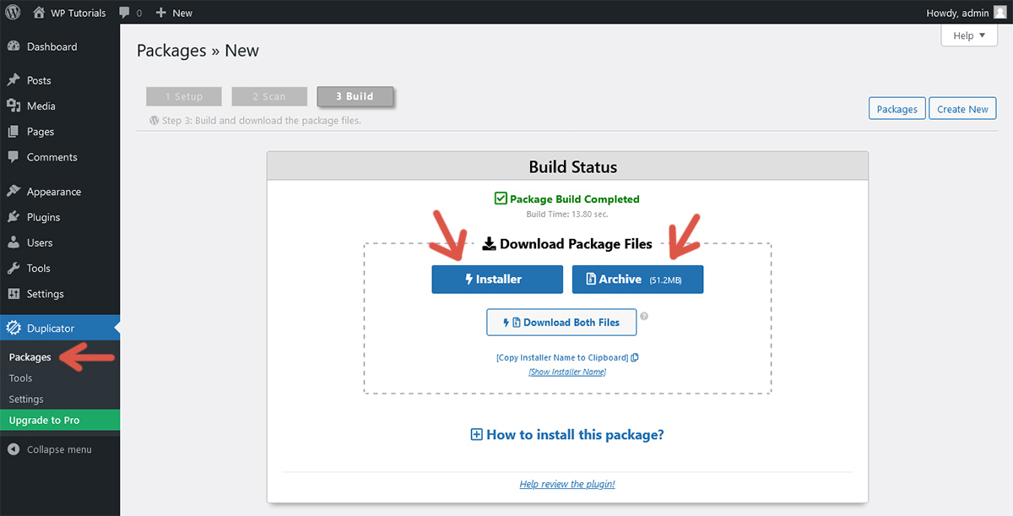The image size is (1013, 516).
Task: Click Copy Installer Name to Clipboard link
Action: point(562,357)
